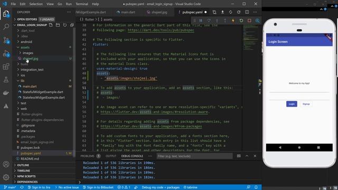Expand the images folder
Viewport: 338px width, 190px height.
click(x=28, y=53)
